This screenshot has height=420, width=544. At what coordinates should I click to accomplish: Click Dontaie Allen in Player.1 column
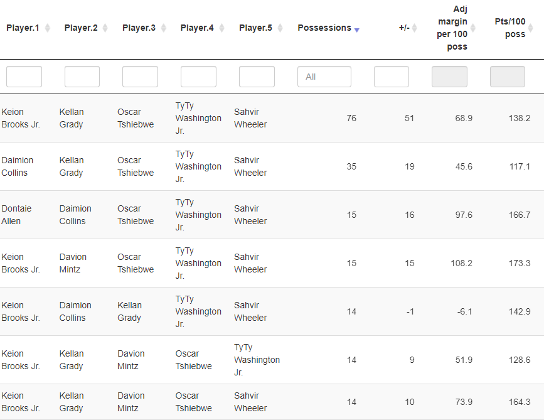click(16, 215)
